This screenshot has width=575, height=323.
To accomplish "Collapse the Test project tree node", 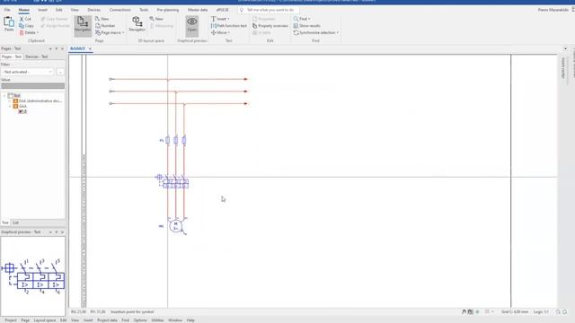I will (4, 96).
